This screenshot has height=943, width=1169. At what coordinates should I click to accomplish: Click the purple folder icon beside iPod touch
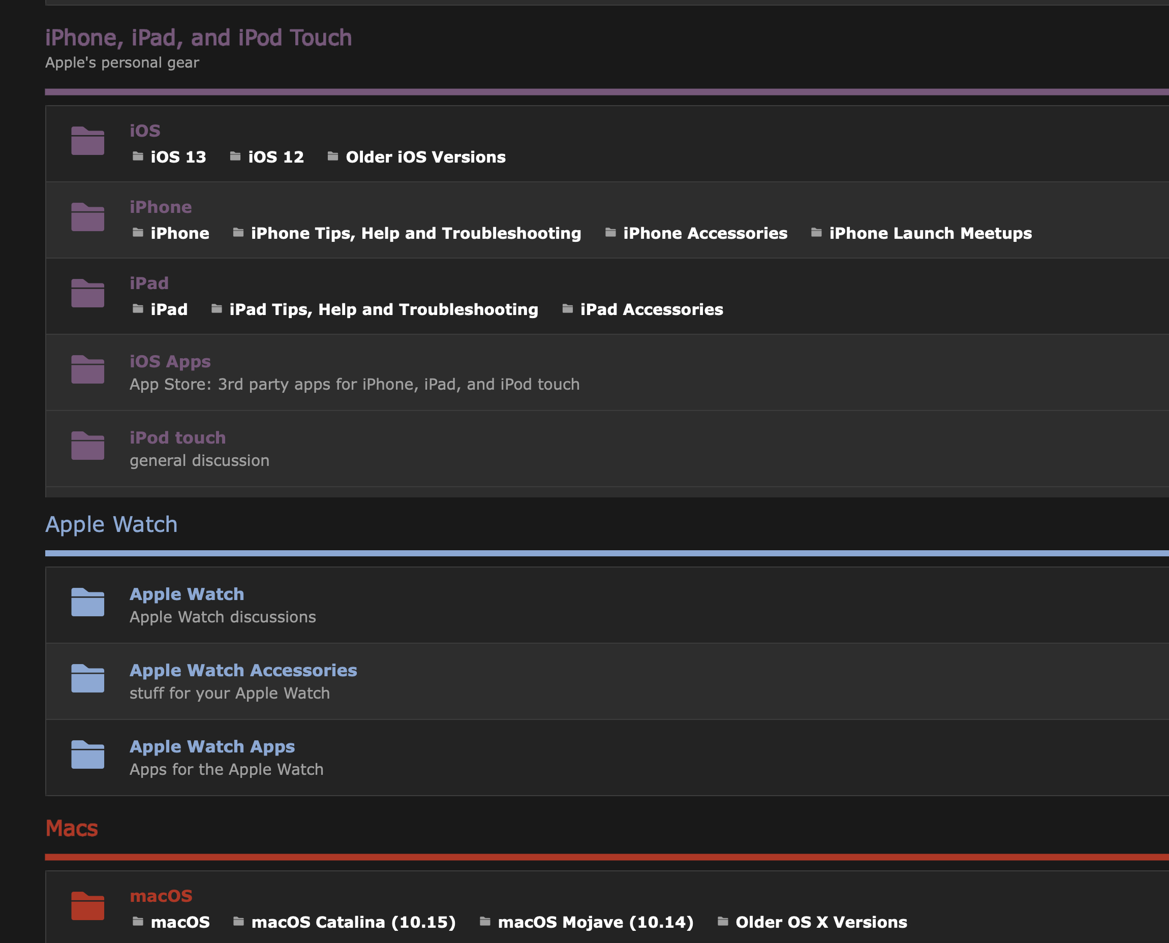click(87, 445)
